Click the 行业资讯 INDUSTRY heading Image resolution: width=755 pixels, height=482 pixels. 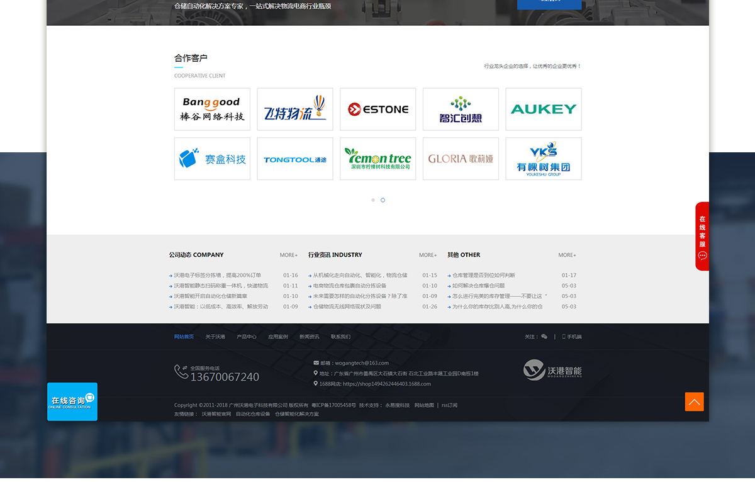point(335,255)
